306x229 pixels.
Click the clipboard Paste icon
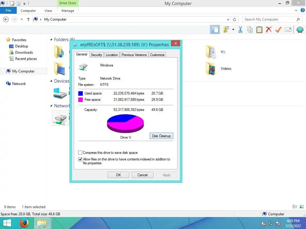pos(259,30)
